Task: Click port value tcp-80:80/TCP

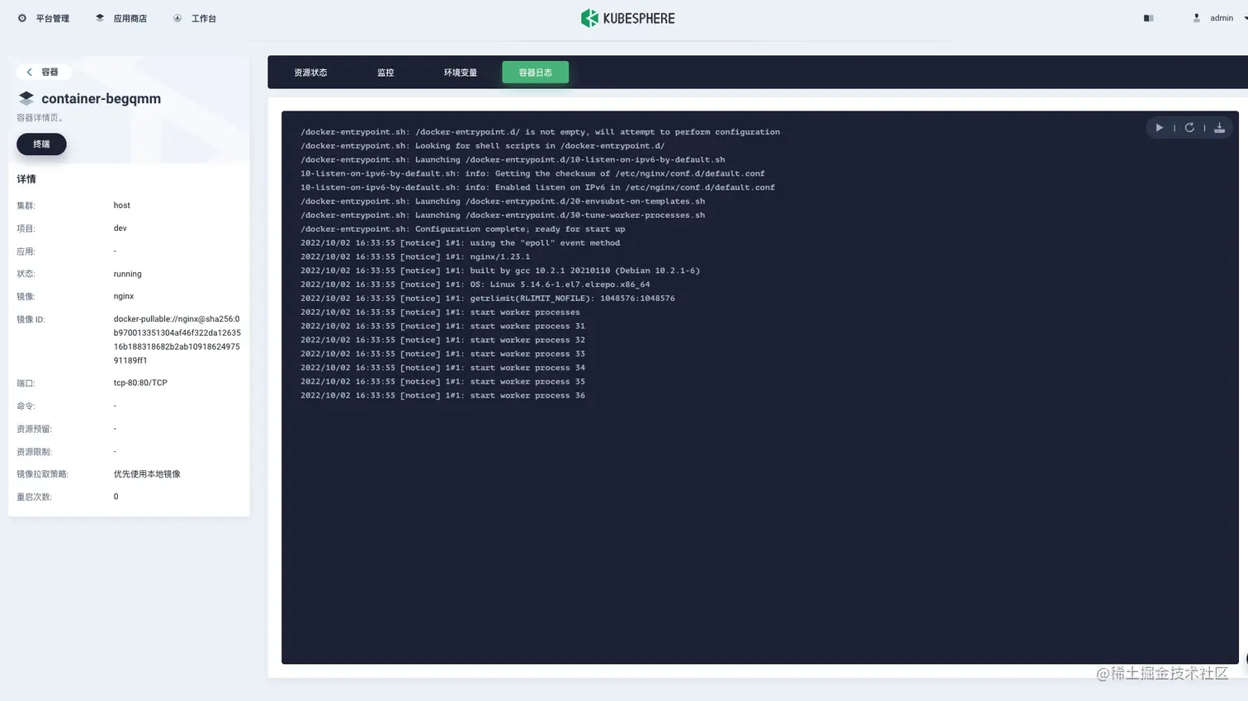Action: click(x=140, y=383)
